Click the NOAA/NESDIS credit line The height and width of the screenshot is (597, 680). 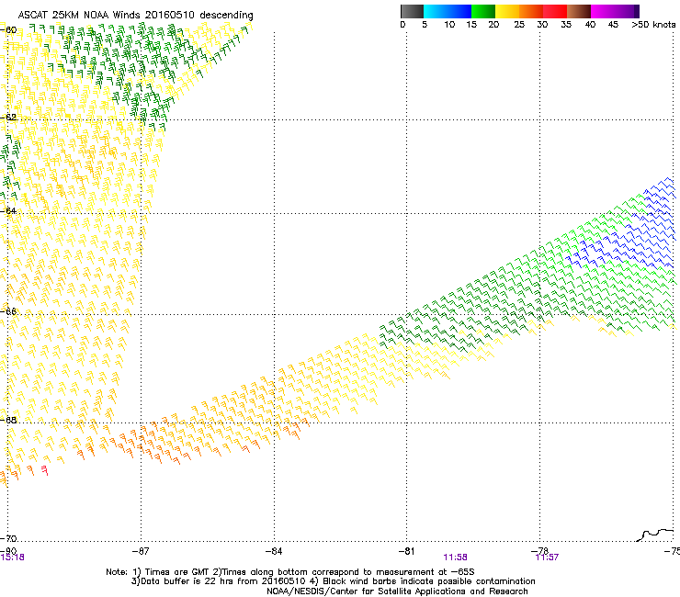(397, 591)
